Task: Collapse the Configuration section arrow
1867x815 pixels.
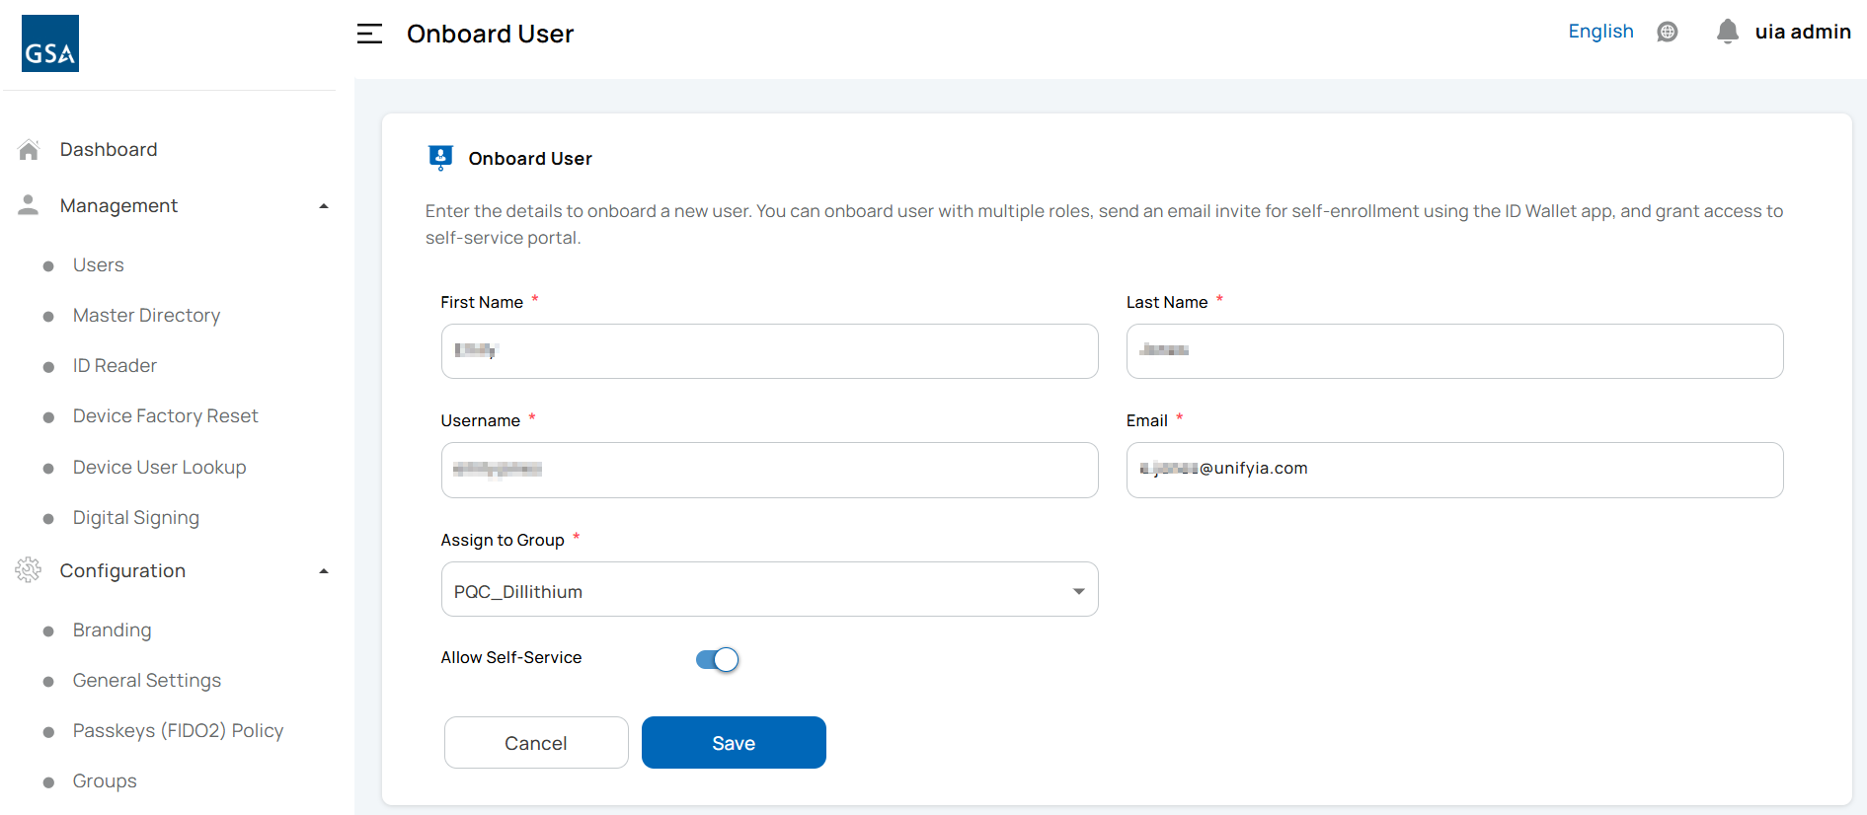Action: pyautogui.click(x=323, y=571)
